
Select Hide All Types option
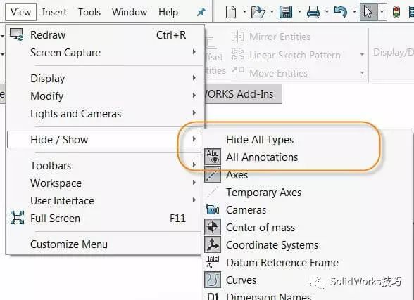tap(260, 140)
